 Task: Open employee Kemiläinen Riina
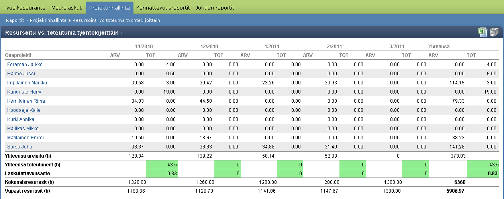(x=26, y=101)
